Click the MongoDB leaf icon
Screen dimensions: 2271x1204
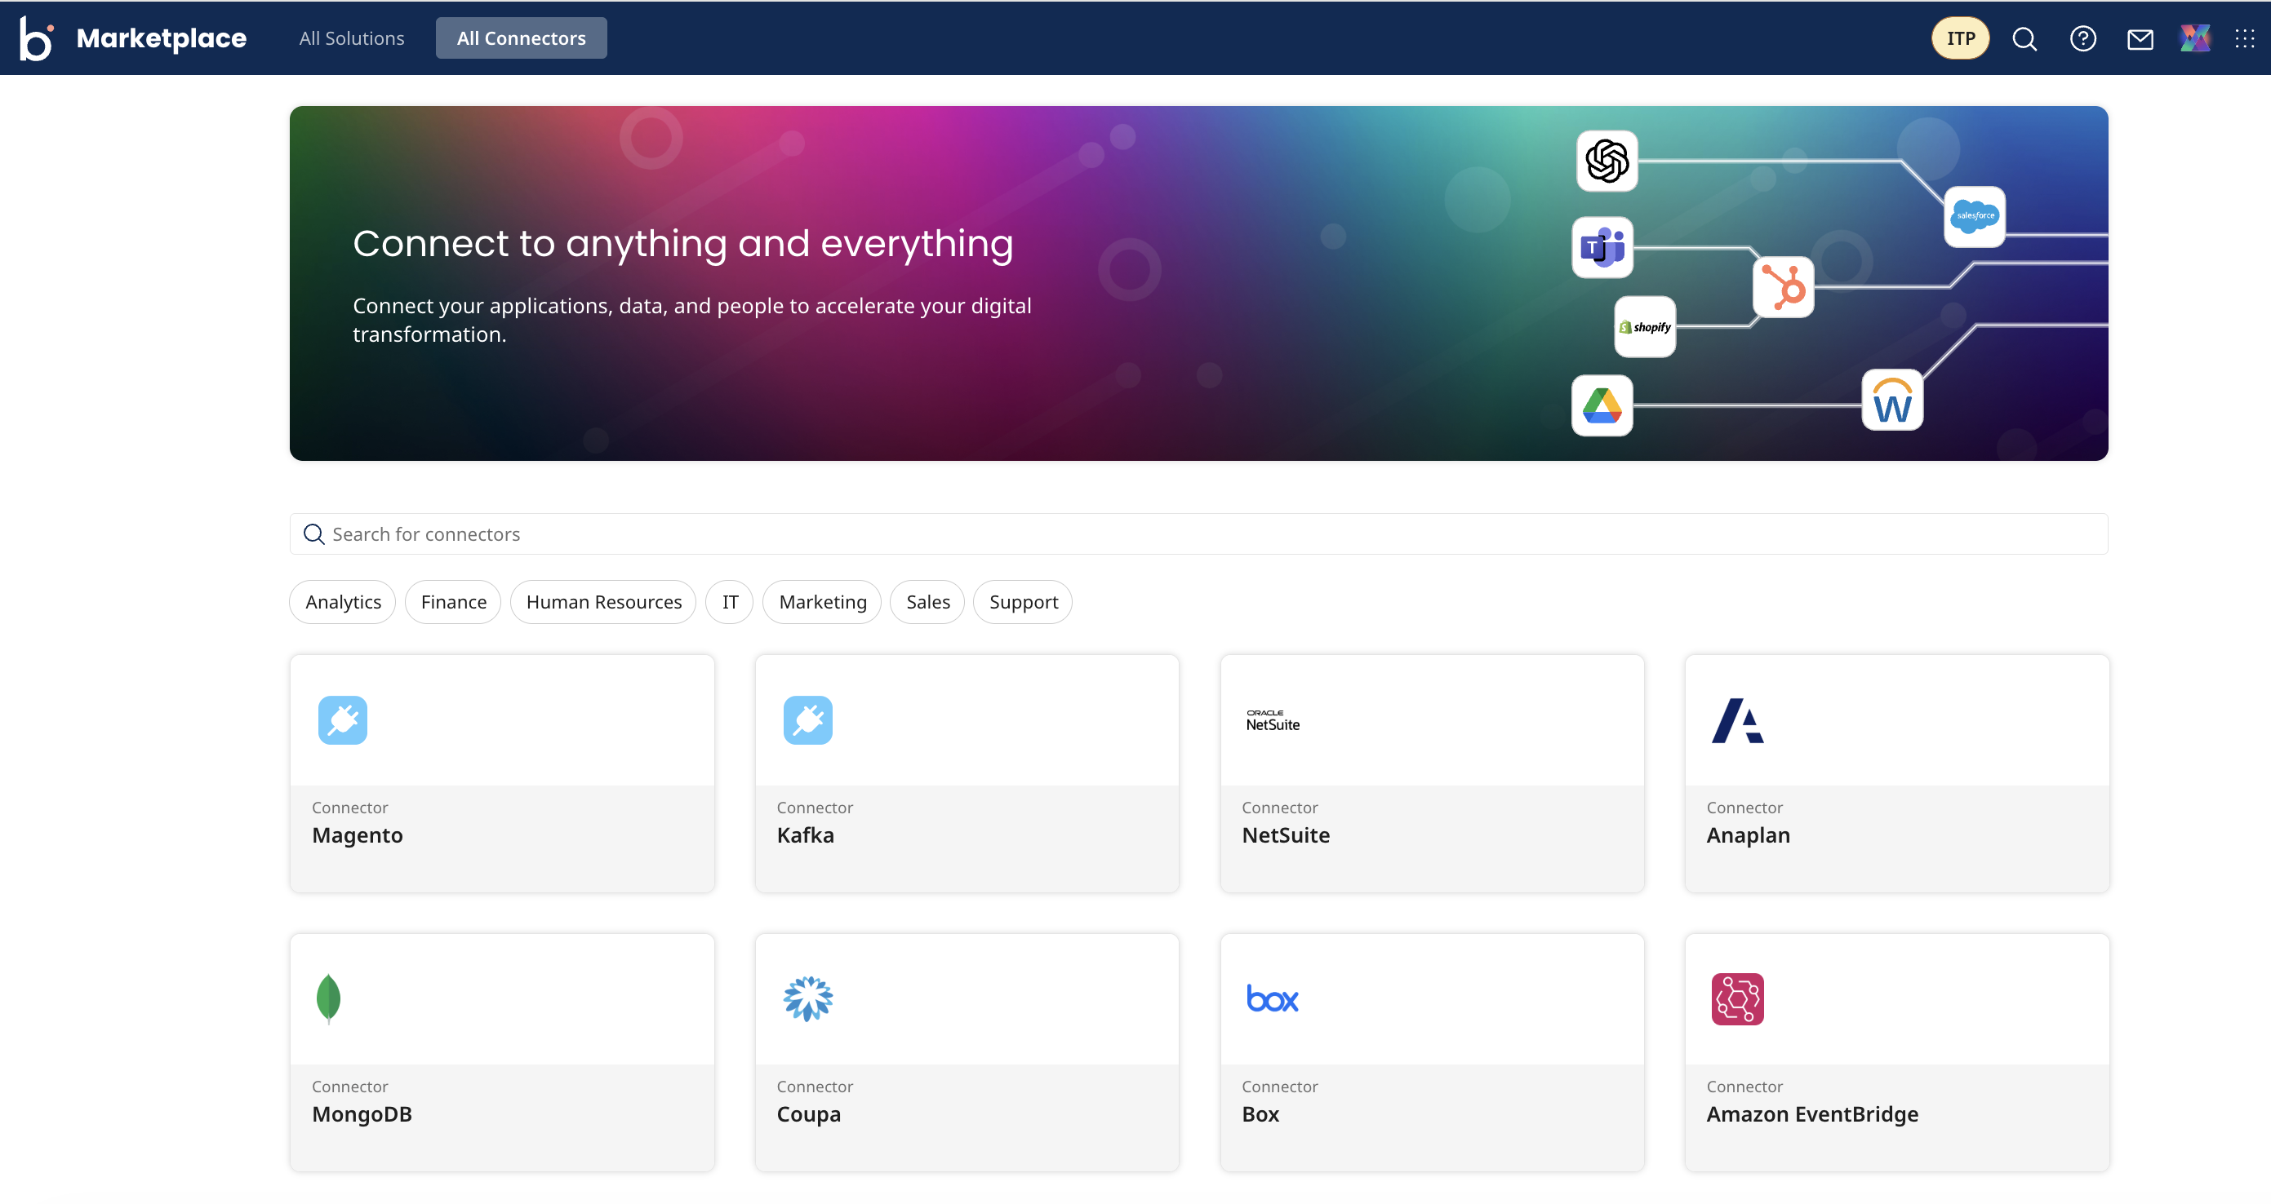point(328,998)
